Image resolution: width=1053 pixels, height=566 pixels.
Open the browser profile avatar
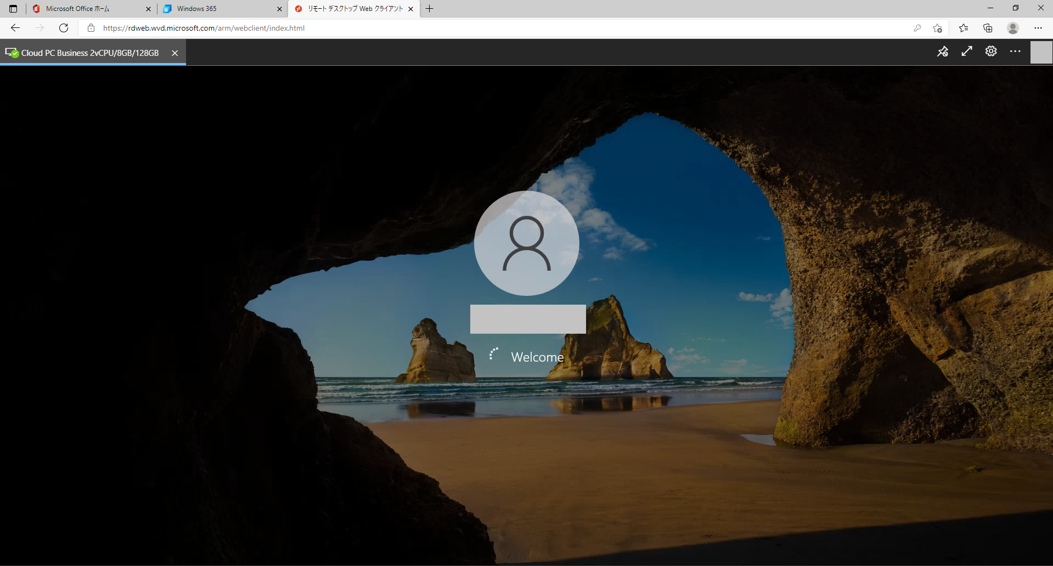[x=1013, y=28]
